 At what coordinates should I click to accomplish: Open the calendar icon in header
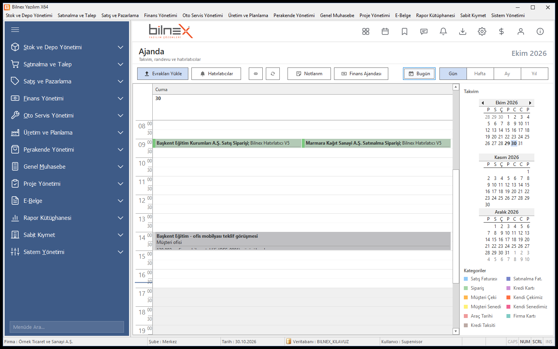pos(385,31)
